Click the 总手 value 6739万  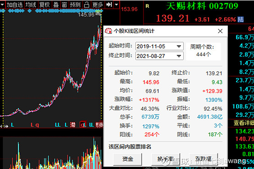(150, 117)
